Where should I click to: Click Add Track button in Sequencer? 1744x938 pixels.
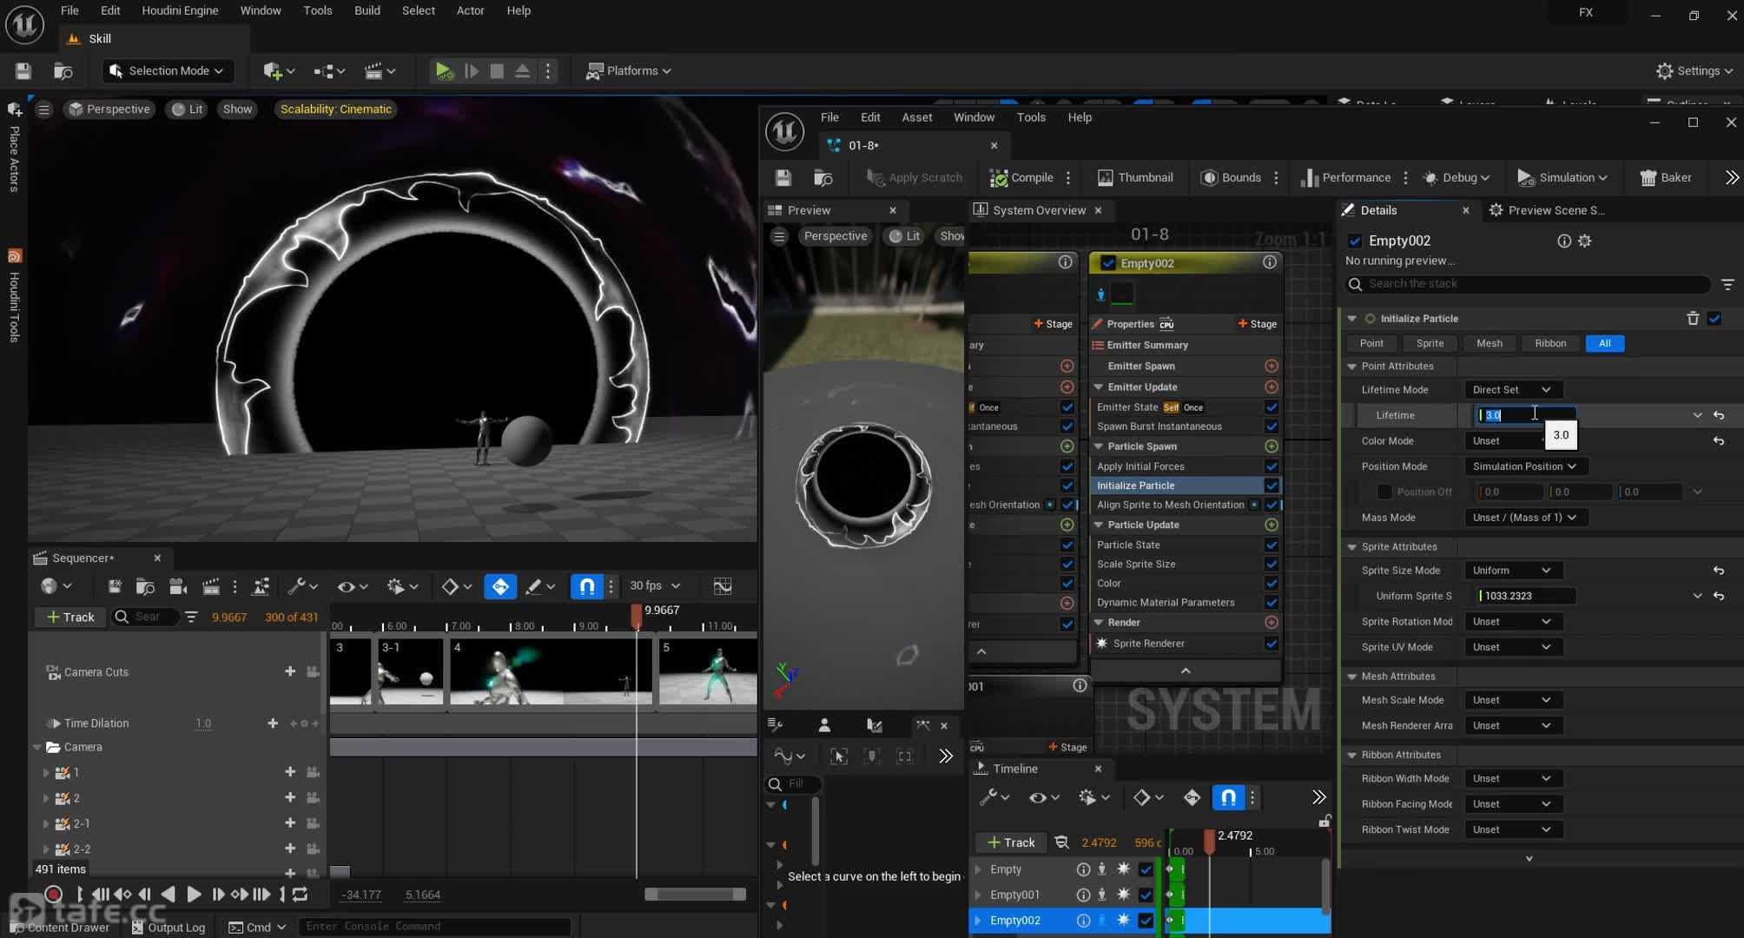(70, 617)
